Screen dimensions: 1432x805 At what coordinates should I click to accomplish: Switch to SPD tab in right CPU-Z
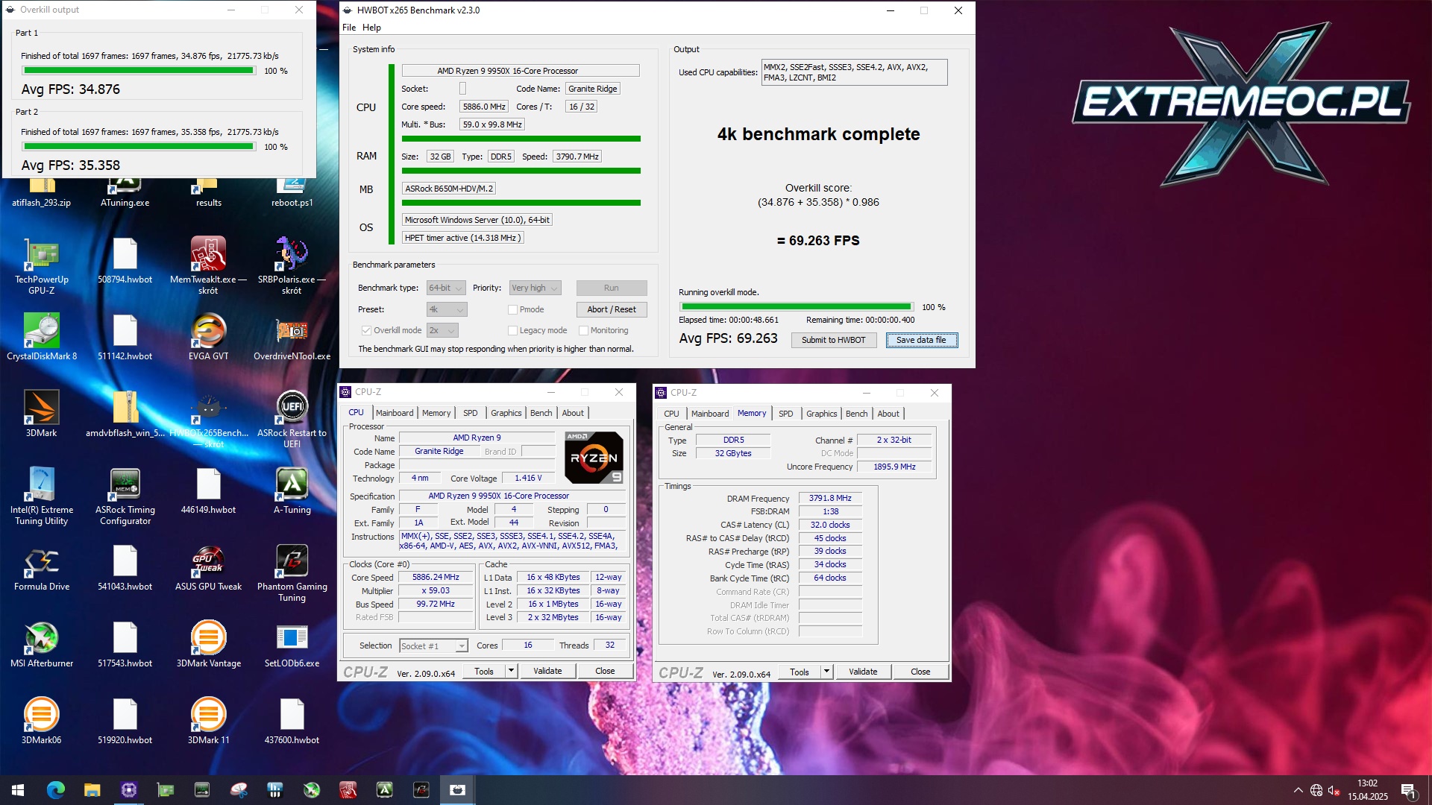pos(785,414)
